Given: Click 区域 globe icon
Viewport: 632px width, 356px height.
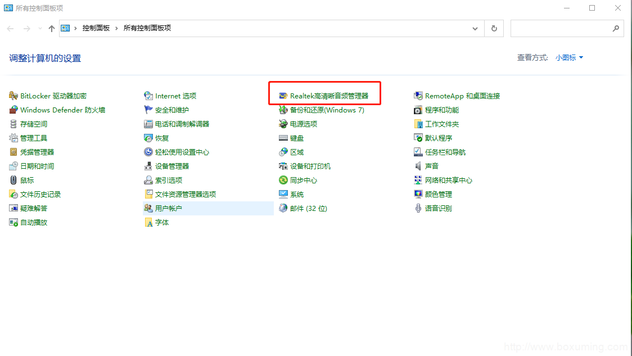Looking at the screenshot, I should pyautogui.click(x=283, y=152).
